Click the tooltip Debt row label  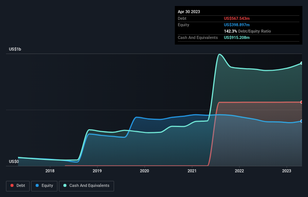coord(182,18)
